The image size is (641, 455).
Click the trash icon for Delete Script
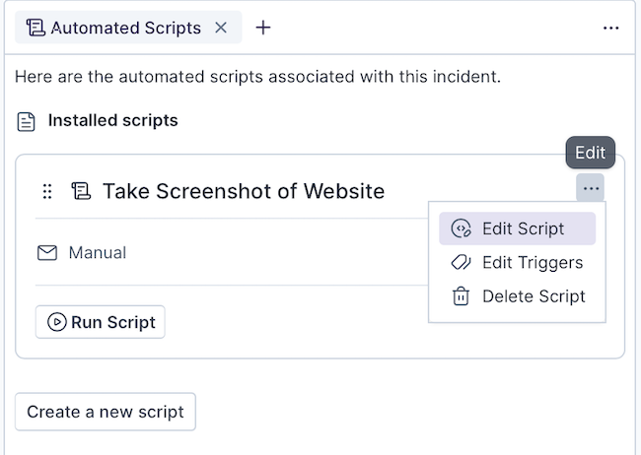pos(461,296)
